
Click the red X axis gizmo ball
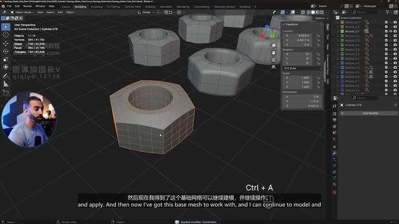click(x=262, y=37)
